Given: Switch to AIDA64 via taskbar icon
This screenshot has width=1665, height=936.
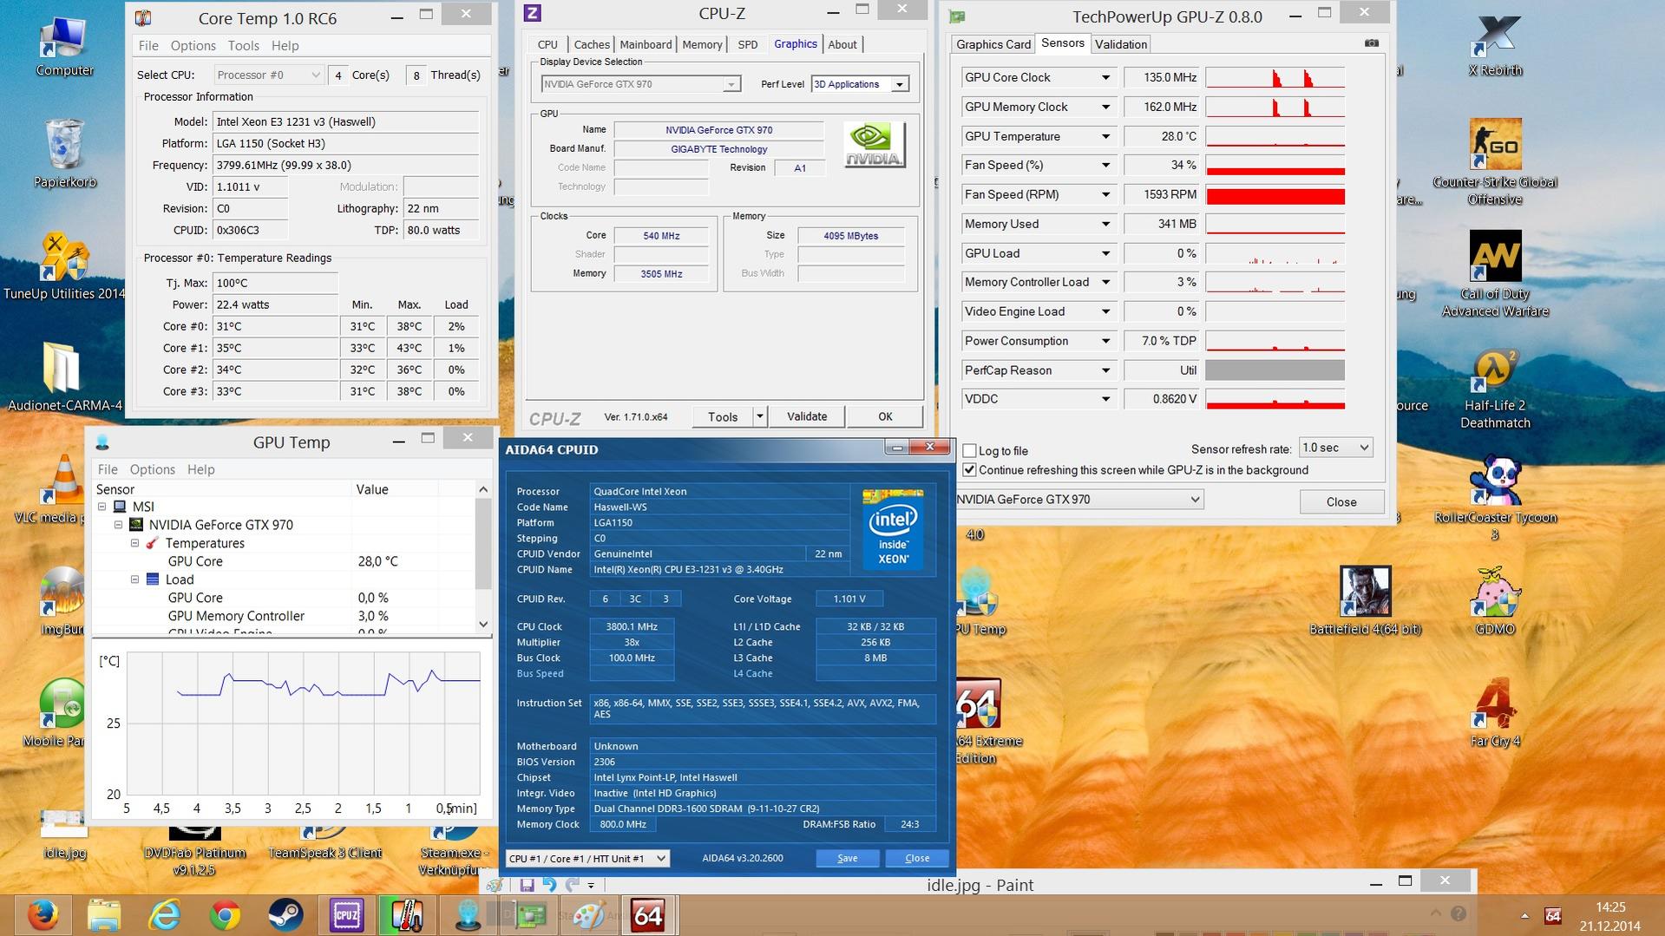Looking at the screenshot, I should point(648,915).
